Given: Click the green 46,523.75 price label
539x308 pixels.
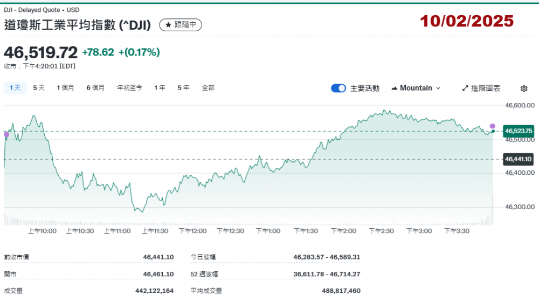Looking at the screenshot, I should [518, 131].
